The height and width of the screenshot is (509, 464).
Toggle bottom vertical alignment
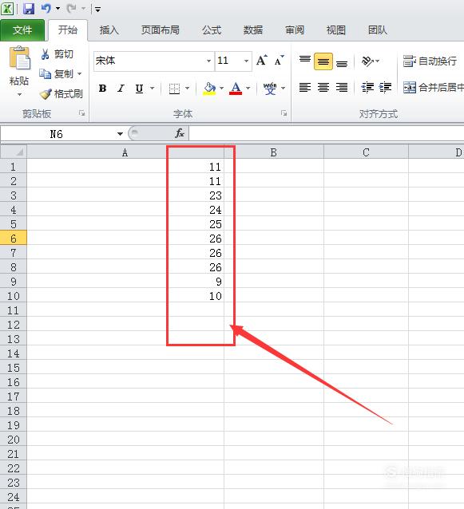coord(342,63)
